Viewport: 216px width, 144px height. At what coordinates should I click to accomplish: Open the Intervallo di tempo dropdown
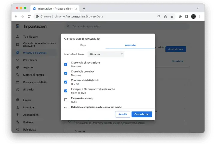(x=106, y=54)
